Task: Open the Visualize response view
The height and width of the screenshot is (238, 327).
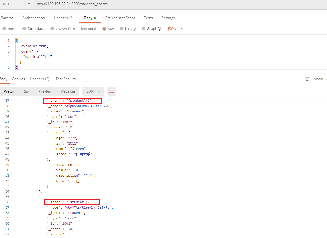Action: coord(67,91)
